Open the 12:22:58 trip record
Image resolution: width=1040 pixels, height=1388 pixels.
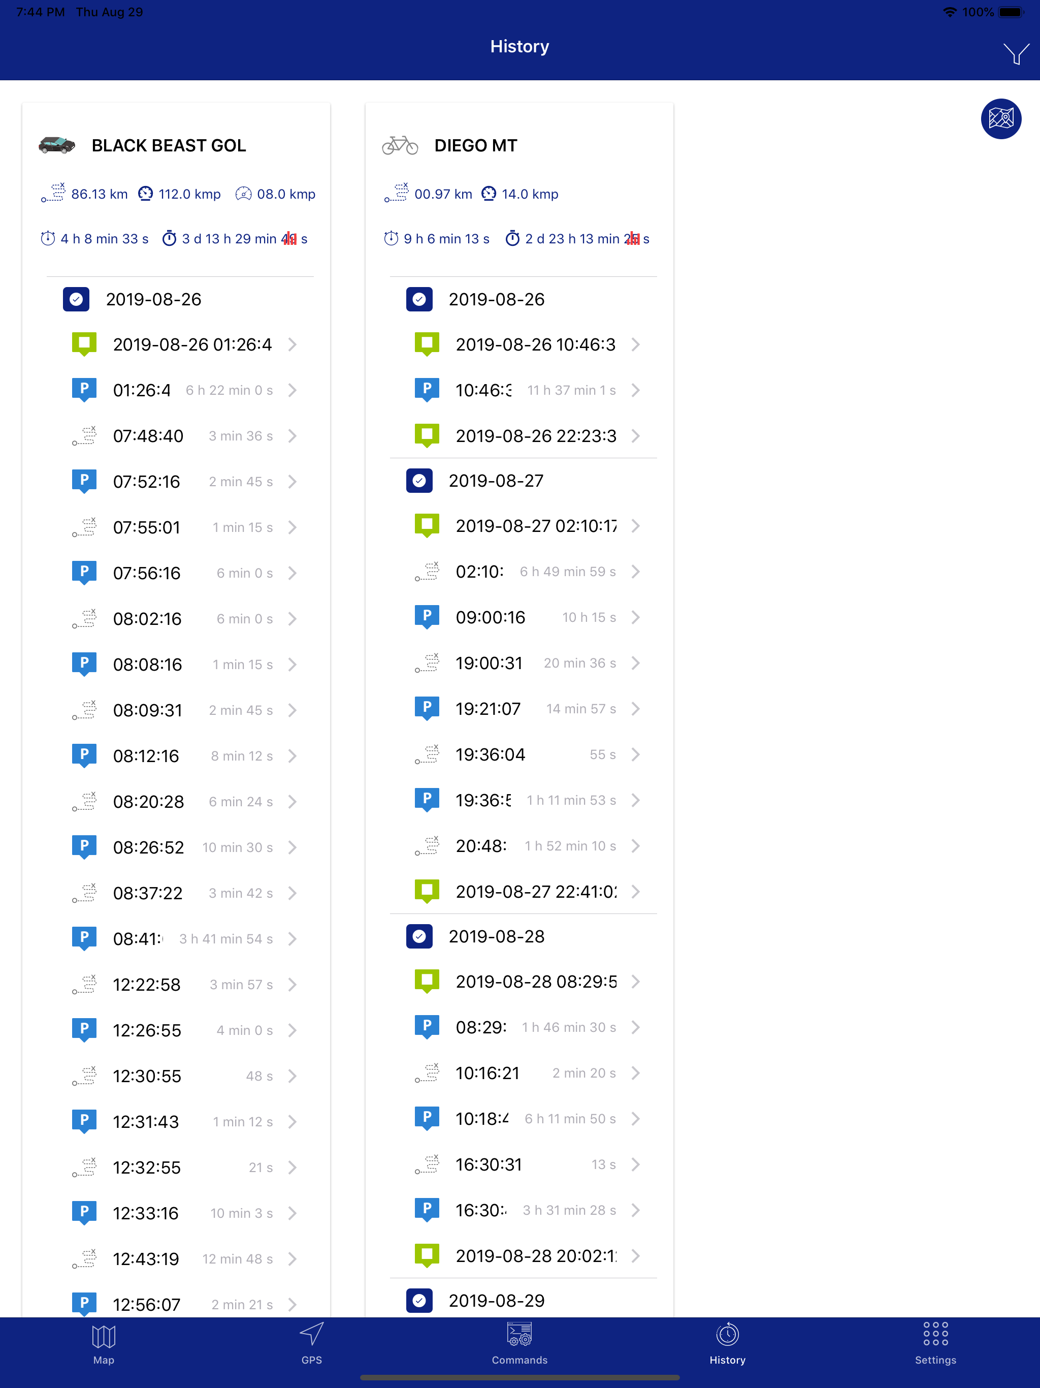292,984
